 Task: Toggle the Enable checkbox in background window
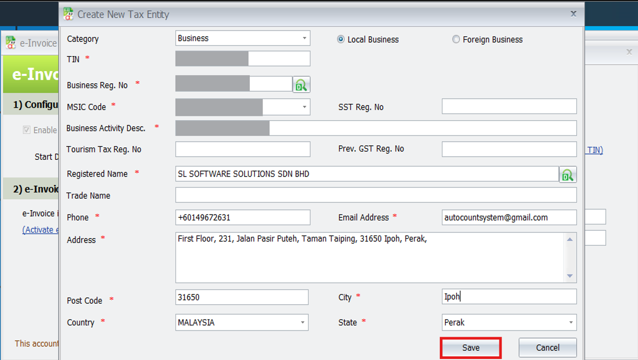point(26,130)
